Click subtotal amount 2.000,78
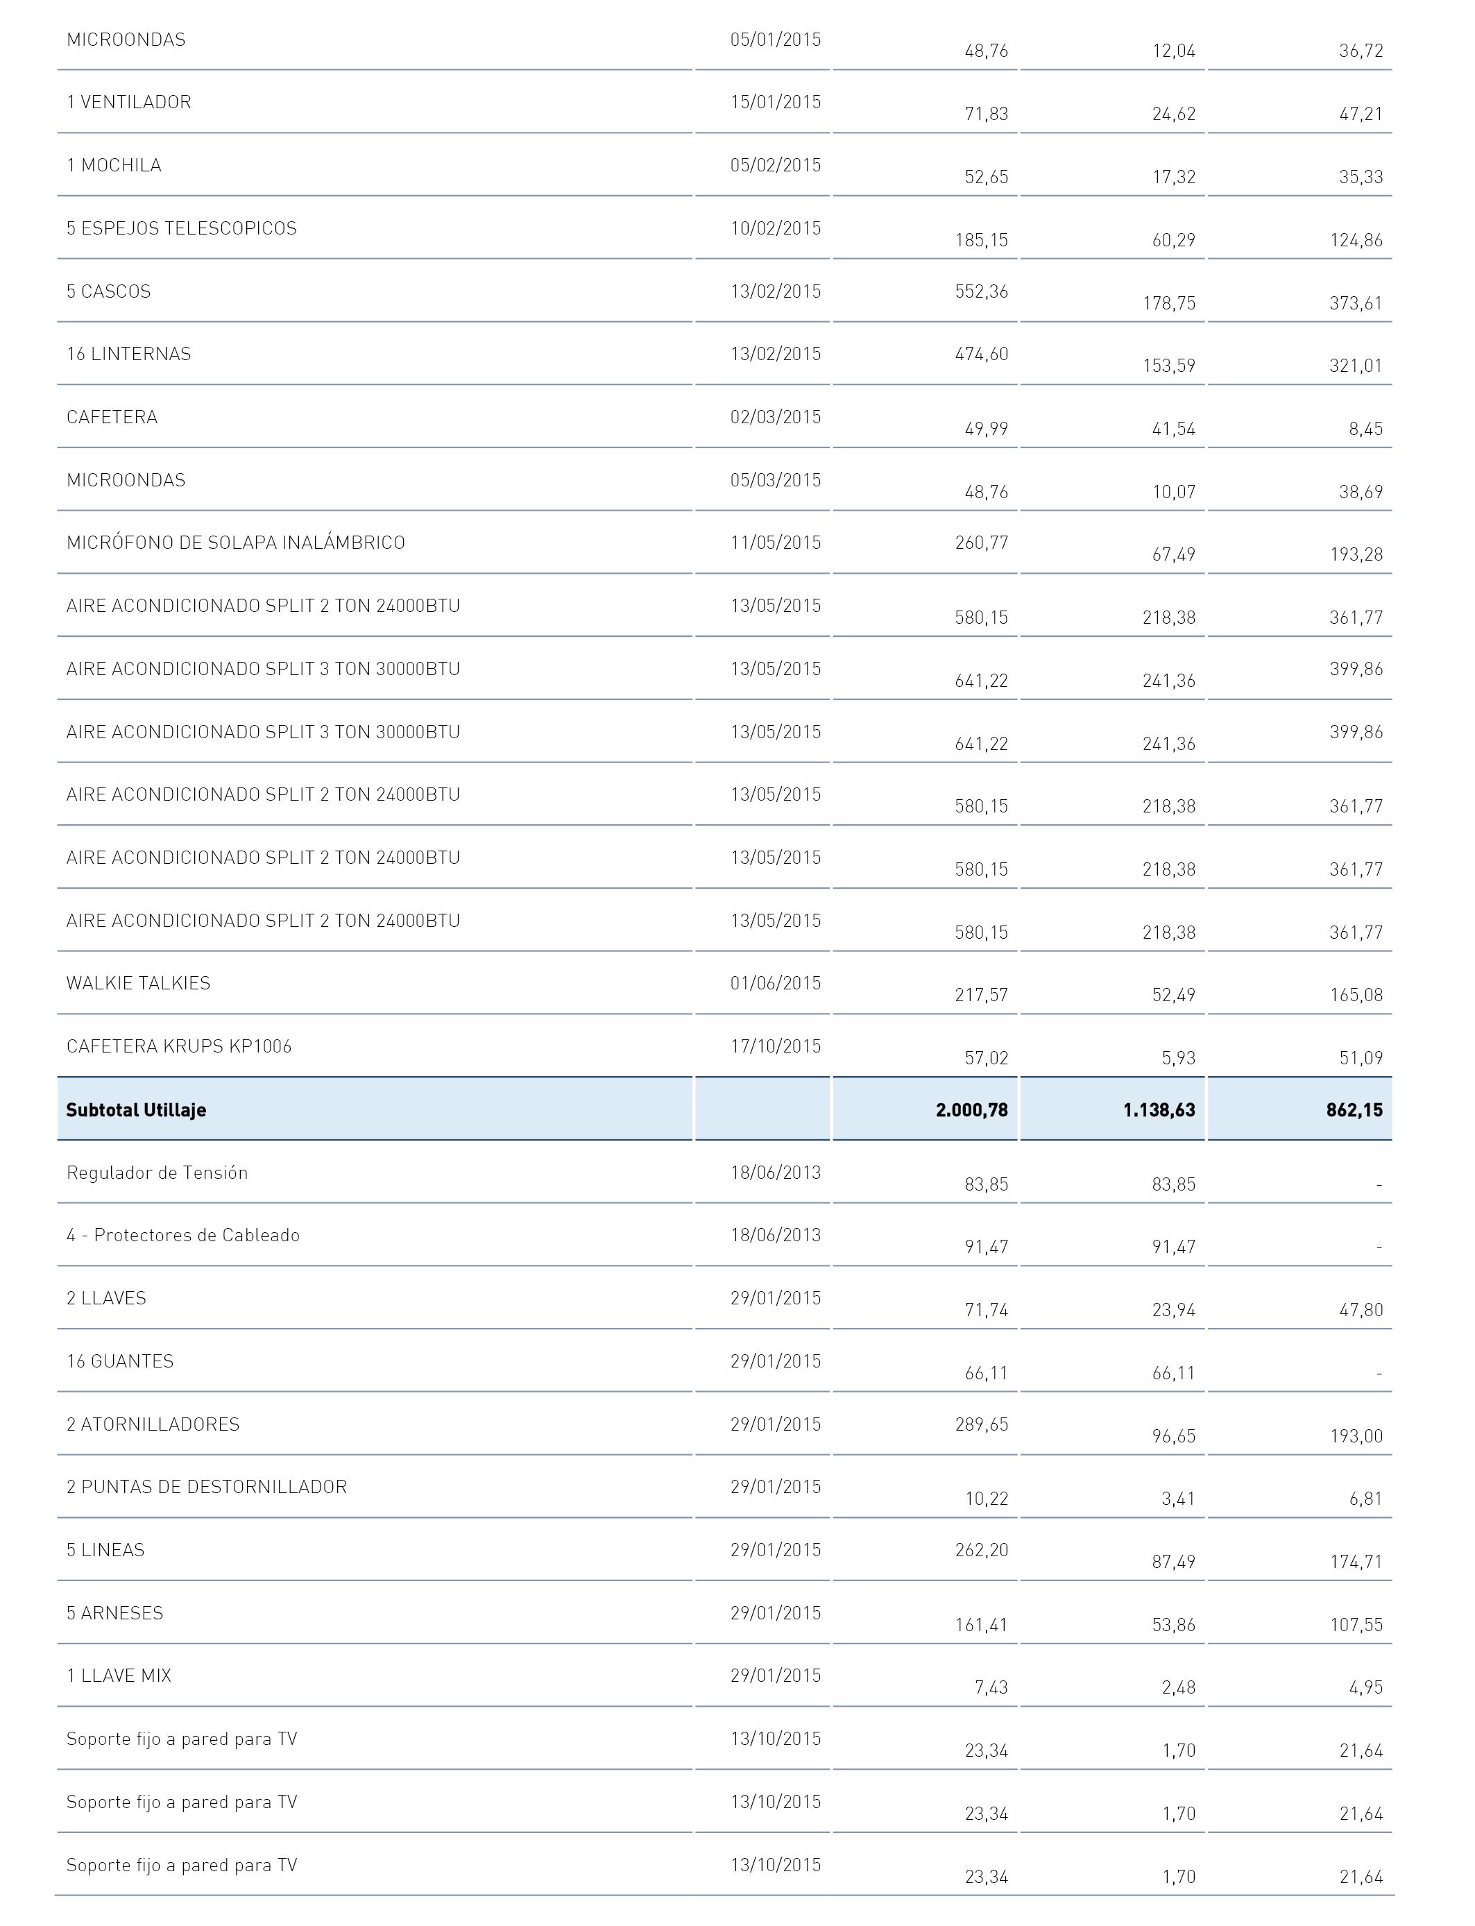1475x1926 pixels. point(972,1109)
